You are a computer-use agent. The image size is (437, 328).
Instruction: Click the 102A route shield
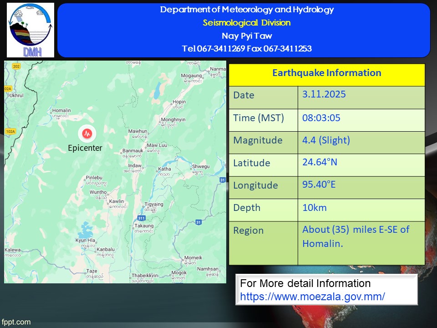click(x=10, y=131)
